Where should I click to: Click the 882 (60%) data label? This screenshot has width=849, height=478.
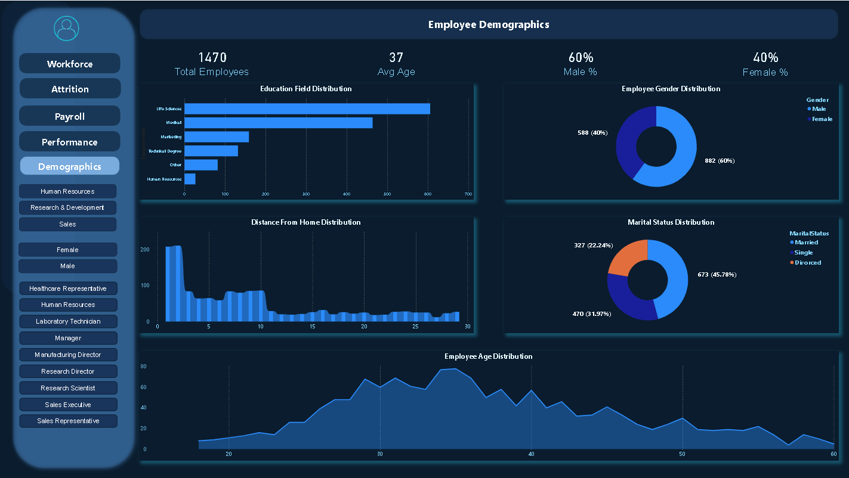720,161
